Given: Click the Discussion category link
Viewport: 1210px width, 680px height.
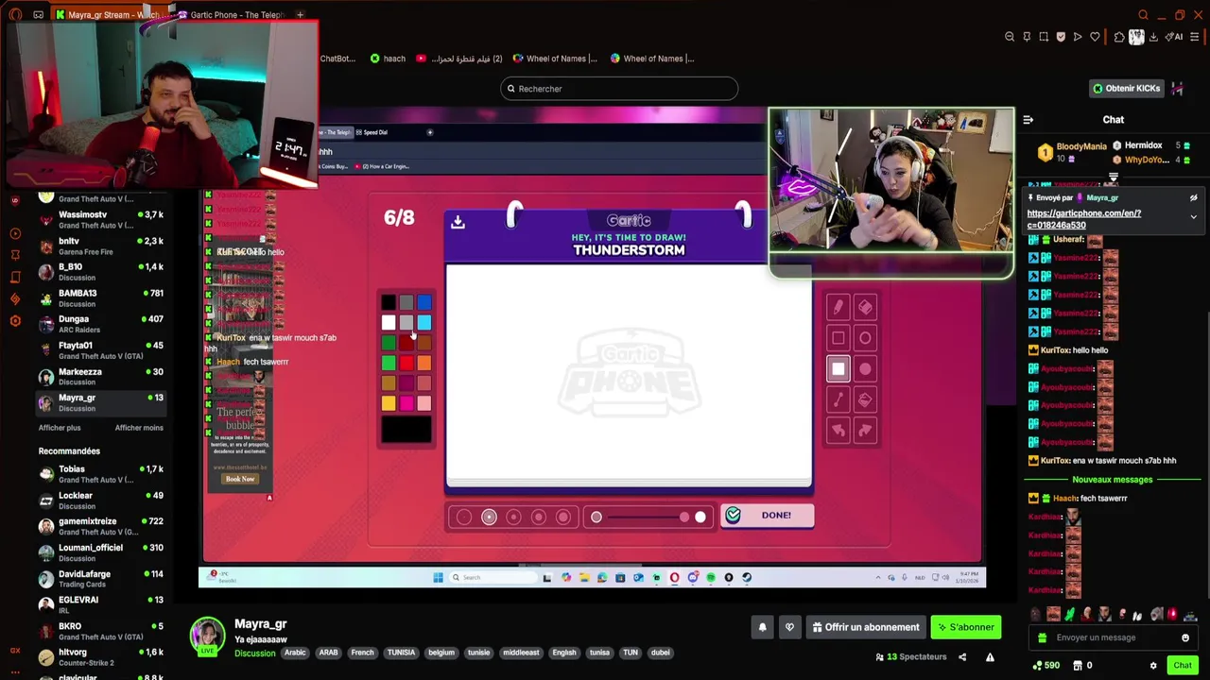Looking at the screenshot, I should click(254, 654).
